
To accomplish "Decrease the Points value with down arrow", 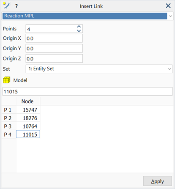I will (79, 31).
